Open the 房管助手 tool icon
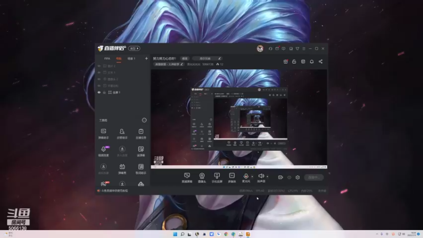Screen dimensions: 423x238 coord(122,134)
